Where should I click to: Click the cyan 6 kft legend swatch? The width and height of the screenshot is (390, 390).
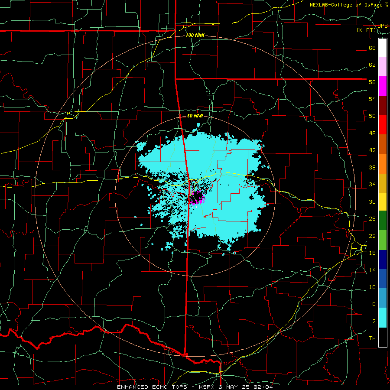pyautogui.click(x=383, y=318)
